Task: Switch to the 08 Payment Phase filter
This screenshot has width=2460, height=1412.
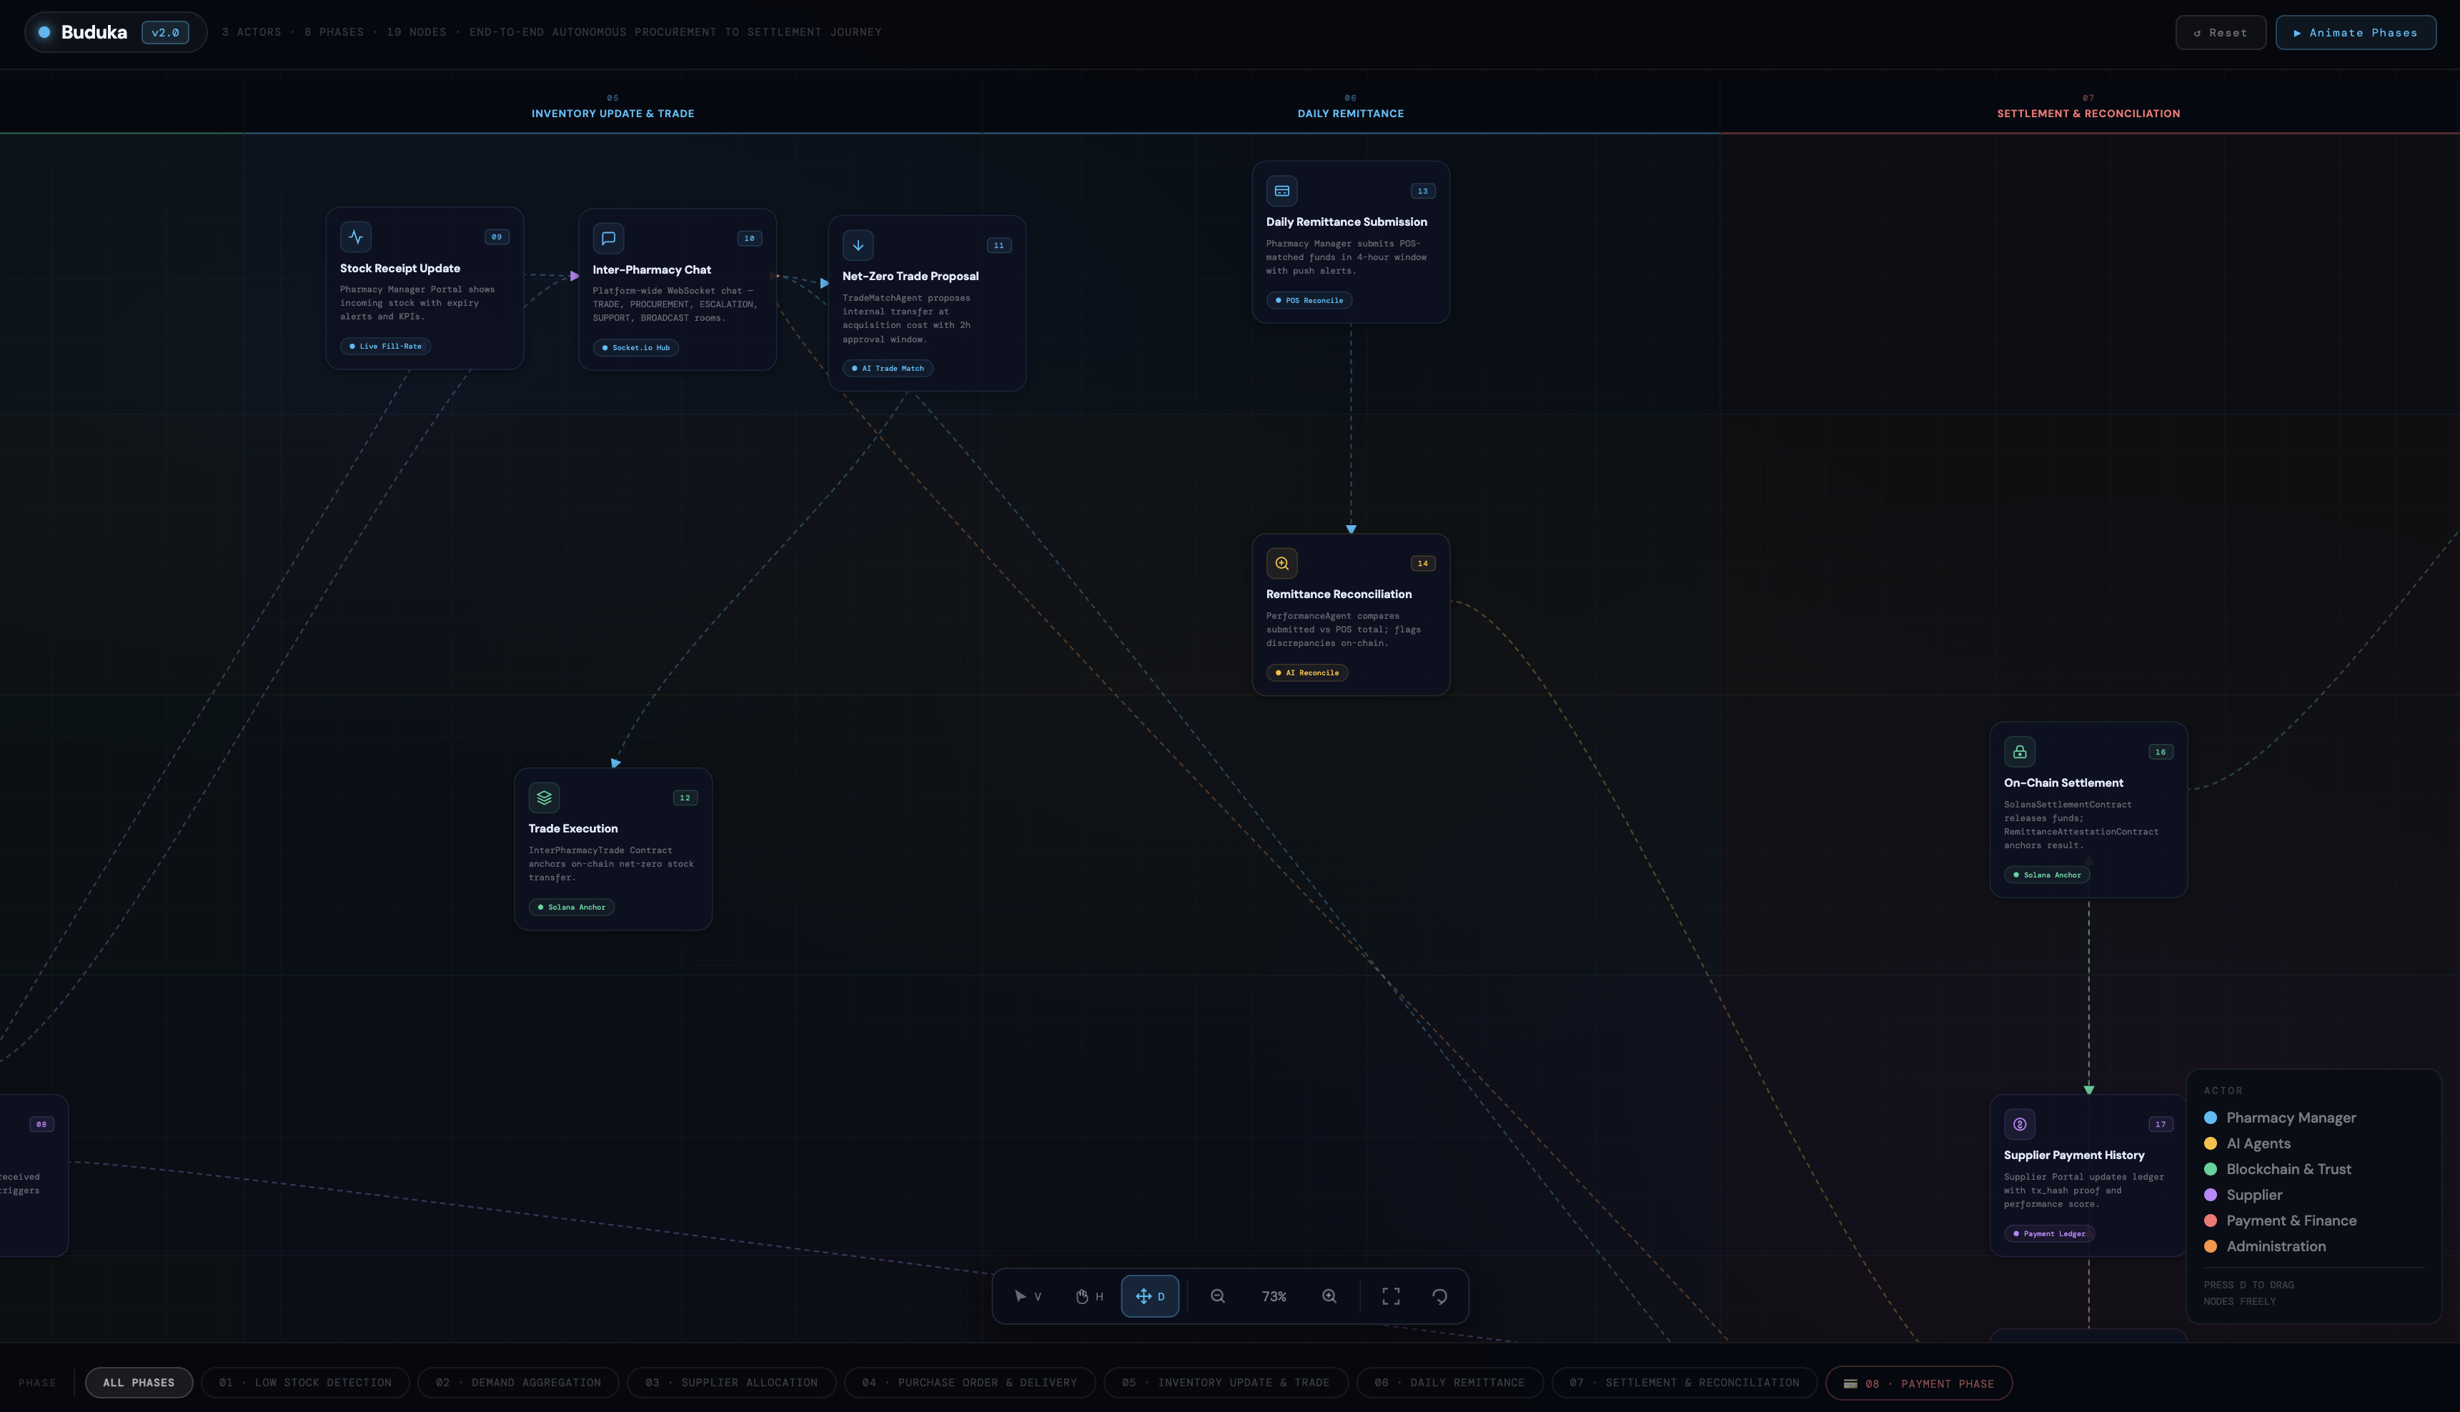Action: [x=1918, y=1383]
